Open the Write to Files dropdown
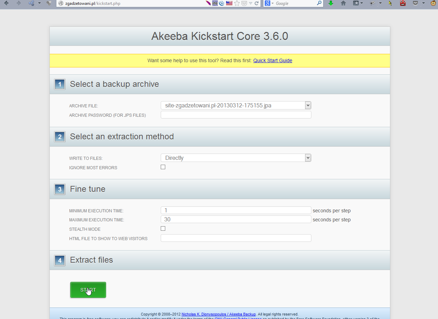 (236, 158)
